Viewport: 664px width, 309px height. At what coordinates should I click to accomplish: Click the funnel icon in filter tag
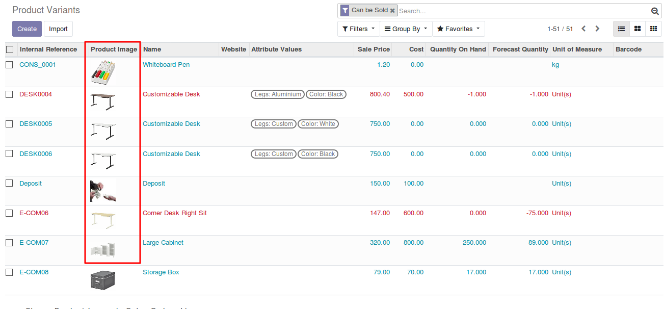point(345,11)
